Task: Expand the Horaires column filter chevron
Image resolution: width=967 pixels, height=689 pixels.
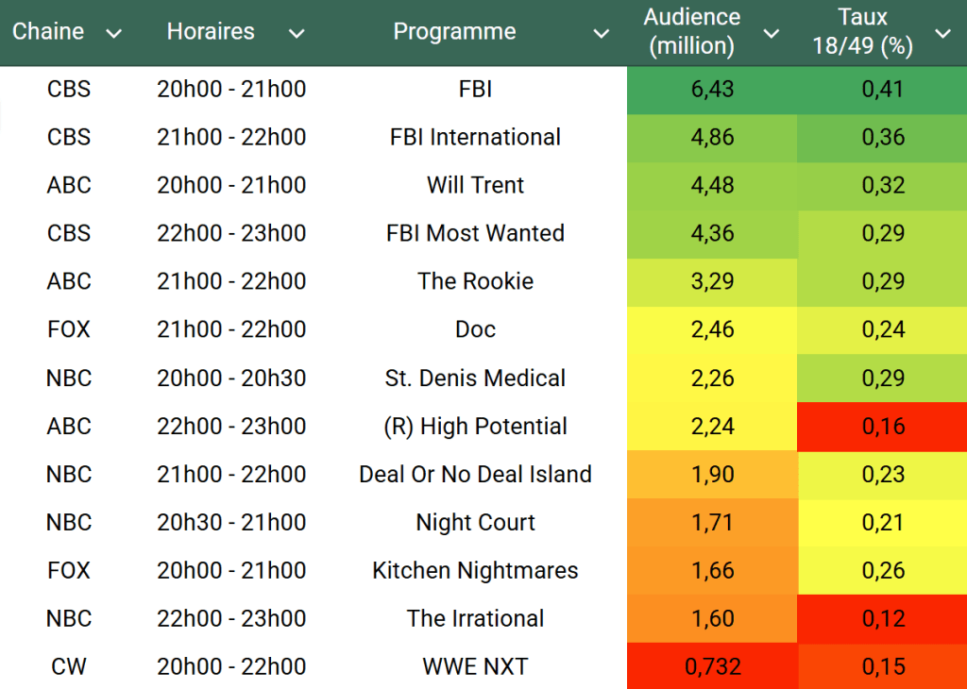Action: click(297, 34)
